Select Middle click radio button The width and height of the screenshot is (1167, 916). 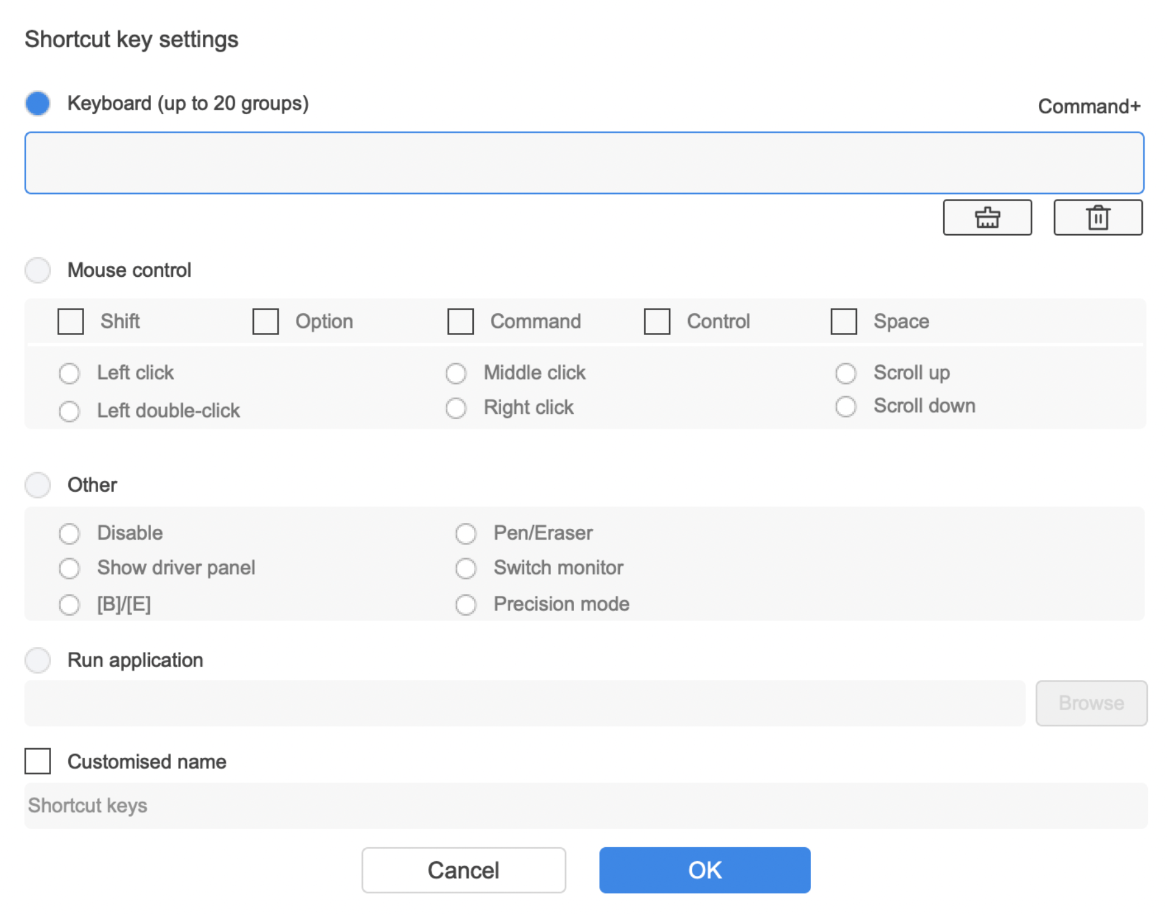tap(456, 373)
